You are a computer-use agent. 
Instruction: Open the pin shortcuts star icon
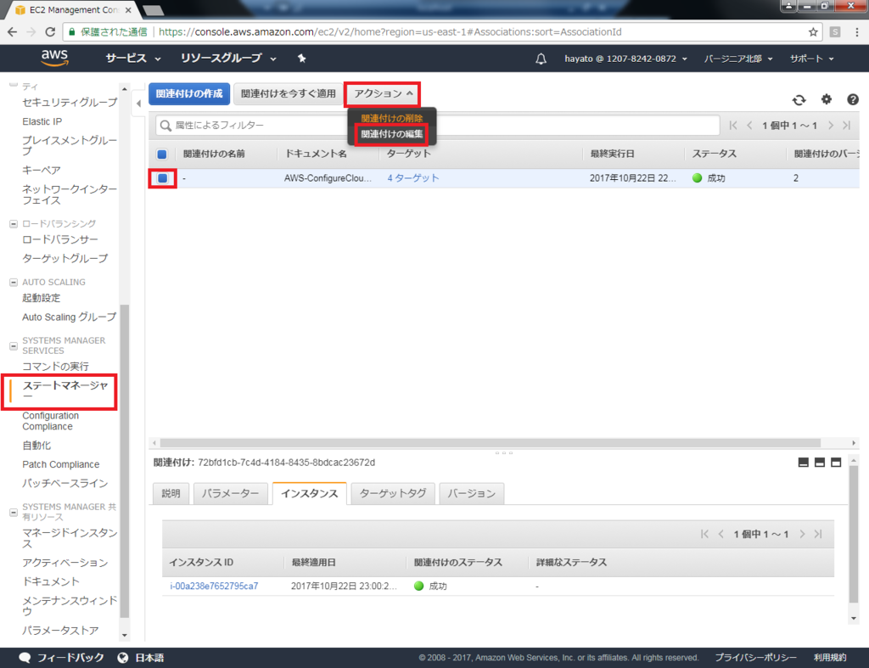(301, 59)
